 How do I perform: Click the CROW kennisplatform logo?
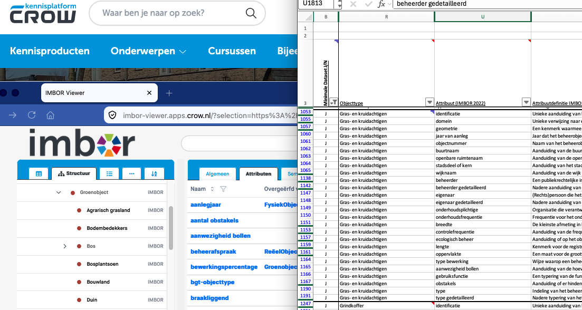(x=43, y=13)
